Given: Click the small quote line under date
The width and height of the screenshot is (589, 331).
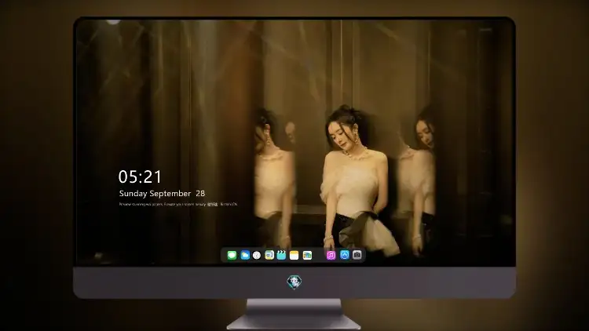Looking at the screenshot, I should click(x=178, y=205).
